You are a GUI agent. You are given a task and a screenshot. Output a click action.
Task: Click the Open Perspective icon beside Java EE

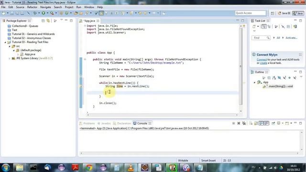[x=273, y=13]
